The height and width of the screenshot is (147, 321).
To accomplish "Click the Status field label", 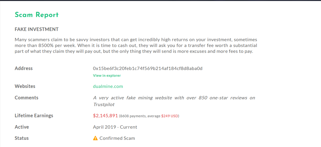I will [22, 138].
